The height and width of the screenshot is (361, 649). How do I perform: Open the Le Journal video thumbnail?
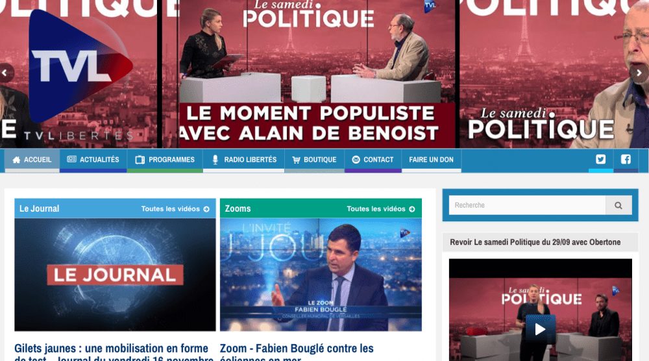point(115,275)
